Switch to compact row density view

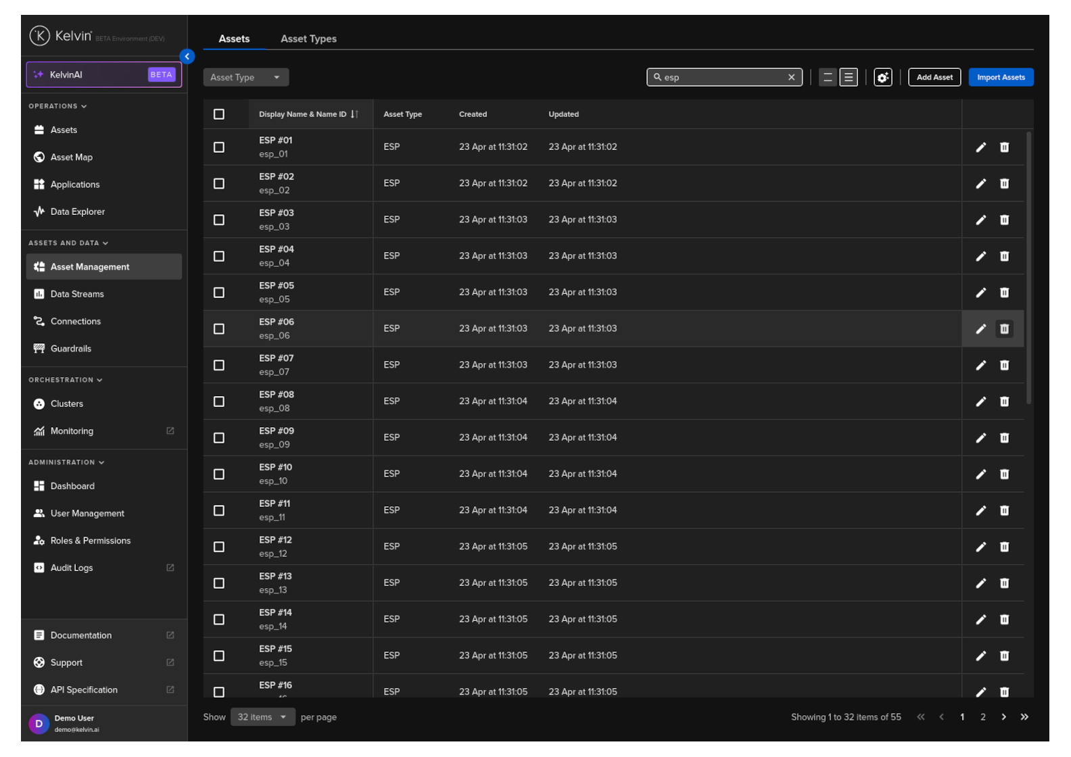tap(828, 78)
